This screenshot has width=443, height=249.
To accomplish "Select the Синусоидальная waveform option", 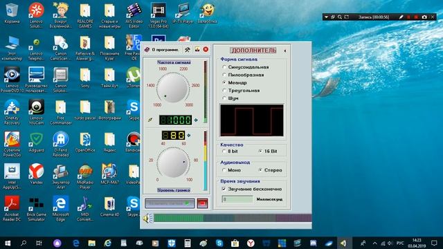I will coord(246,67).
